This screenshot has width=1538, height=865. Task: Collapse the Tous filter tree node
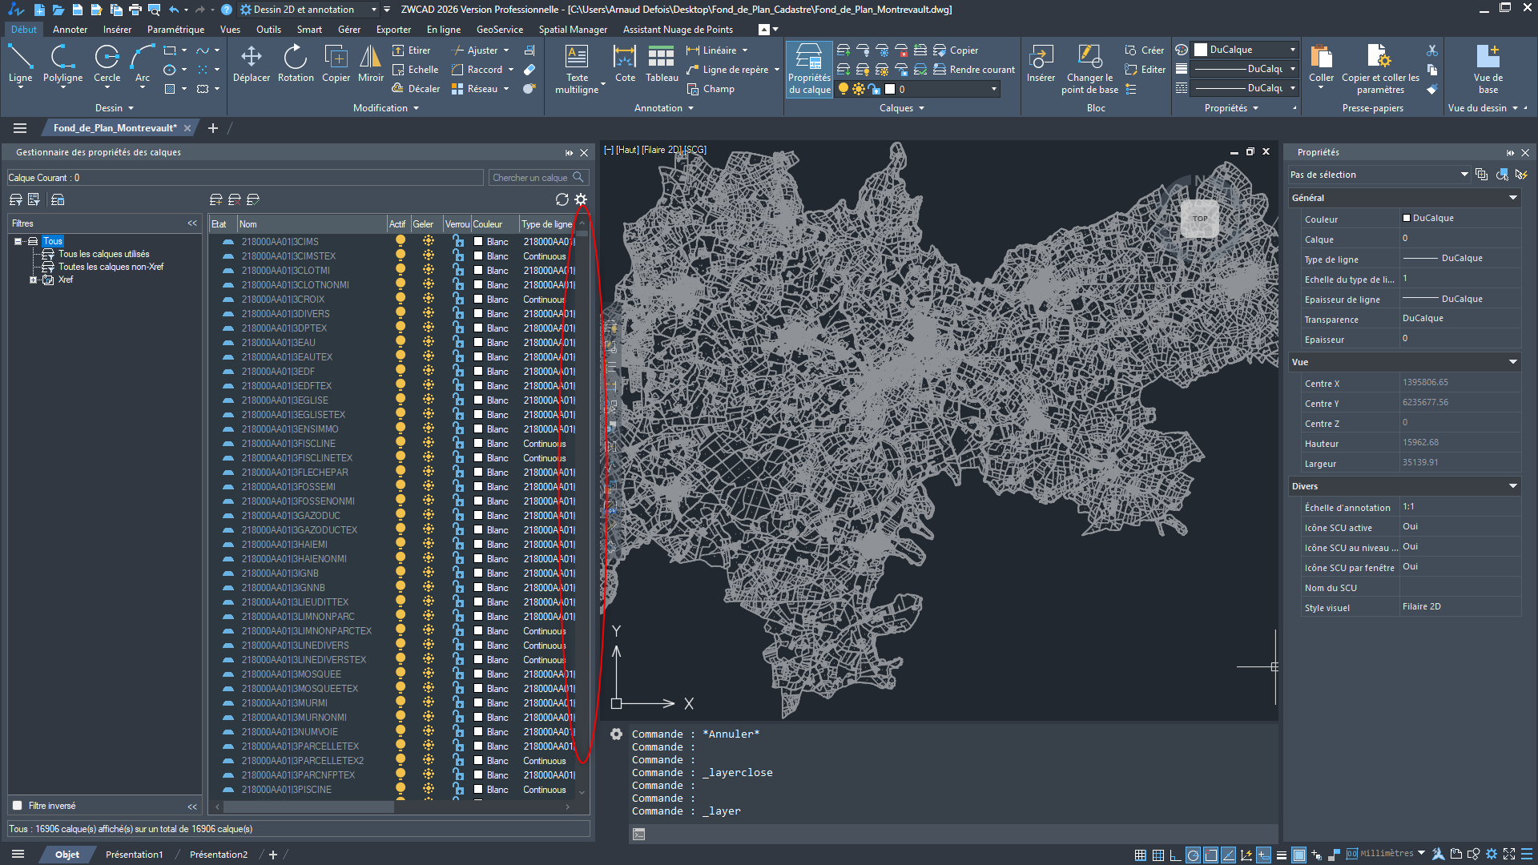tap(18, 241)
